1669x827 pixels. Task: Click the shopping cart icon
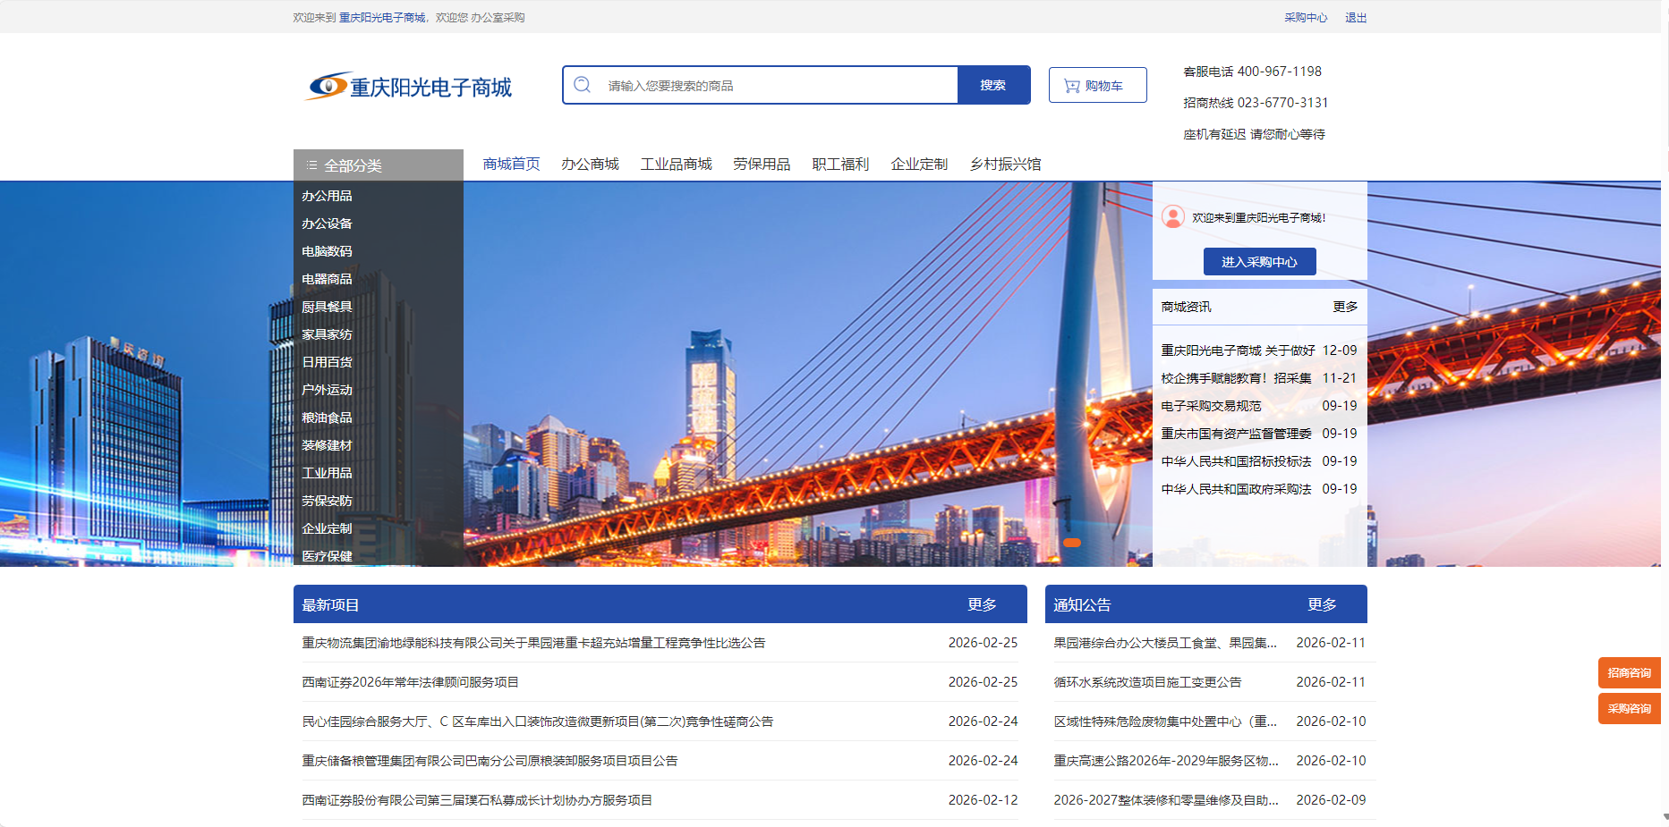click(1070, 84)
